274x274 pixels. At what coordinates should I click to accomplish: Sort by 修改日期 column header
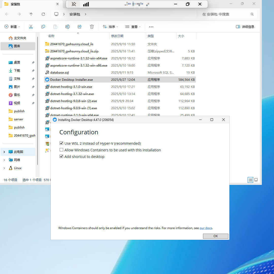(117, 36)
